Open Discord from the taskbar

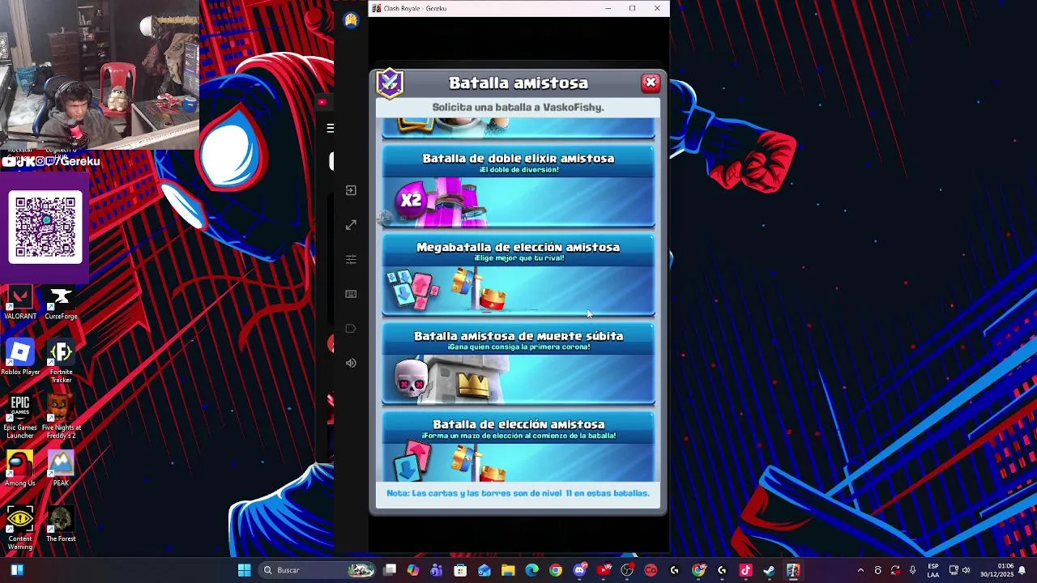point(579,570)
